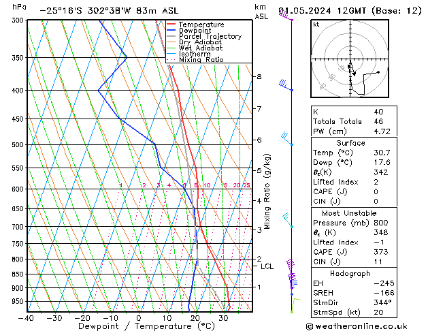Viewport: 428px width, 331px height.
Task: Click the Mixing Ratio legend entry
Action: (x=195, y=59)
